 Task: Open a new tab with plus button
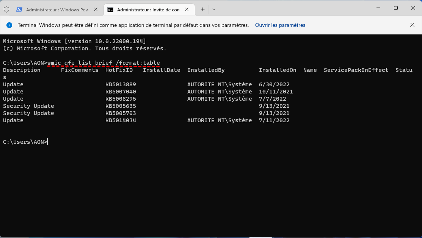[x=202, y=9]
